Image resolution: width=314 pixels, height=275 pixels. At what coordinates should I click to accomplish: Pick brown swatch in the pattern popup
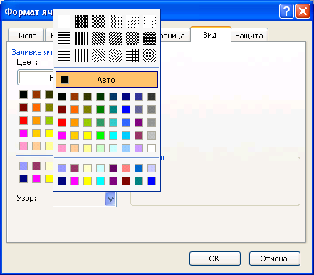coord(75,97)
